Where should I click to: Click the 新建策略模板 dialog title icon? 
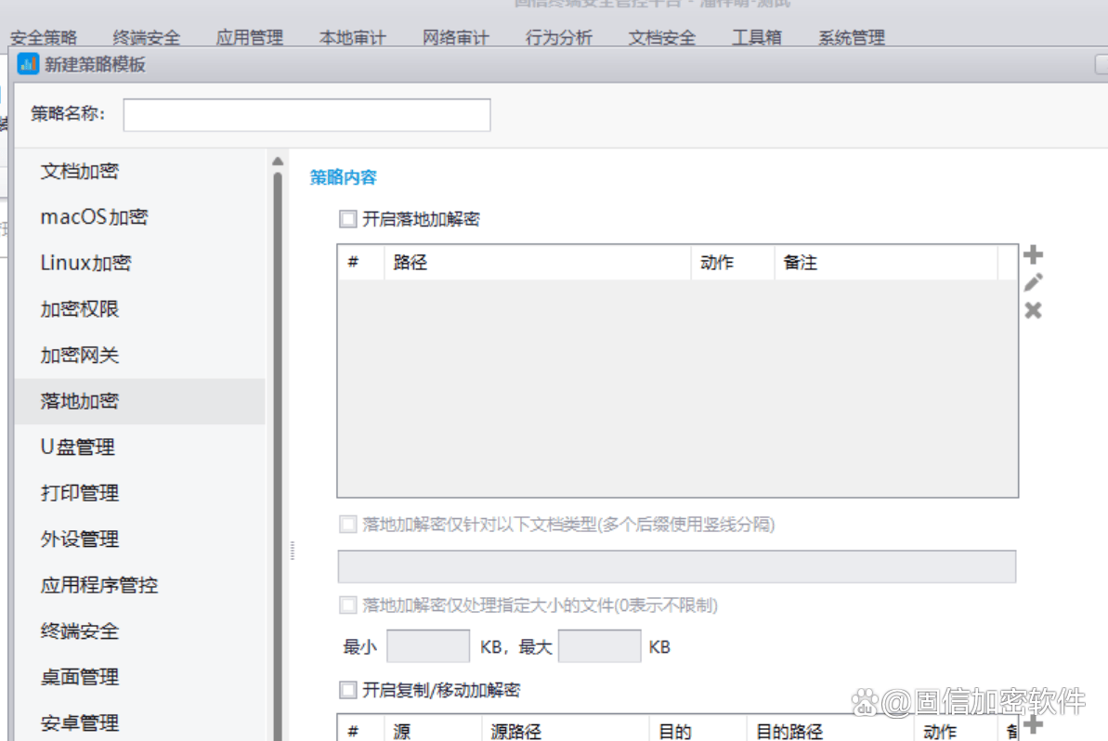click(x=28, y=64)
